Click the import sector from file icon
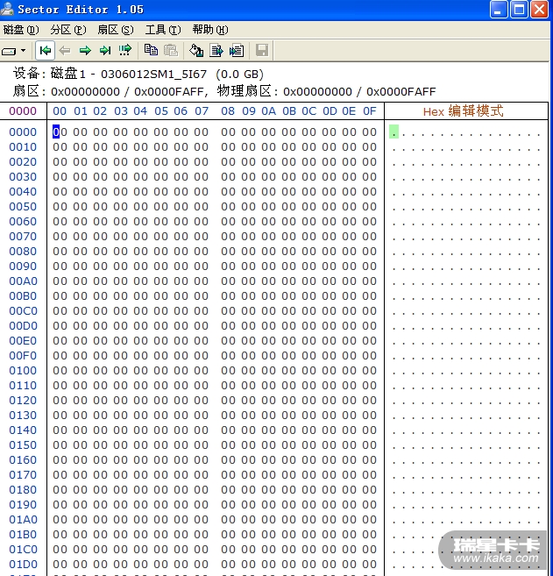This screenshot has width=553, height=576. pos(236,50)
